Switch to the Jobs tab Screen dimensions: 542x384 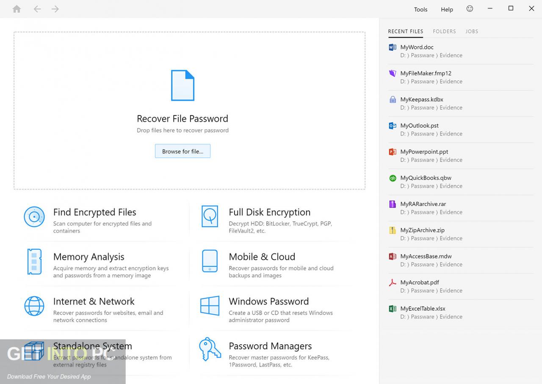[x=472, y=31]
